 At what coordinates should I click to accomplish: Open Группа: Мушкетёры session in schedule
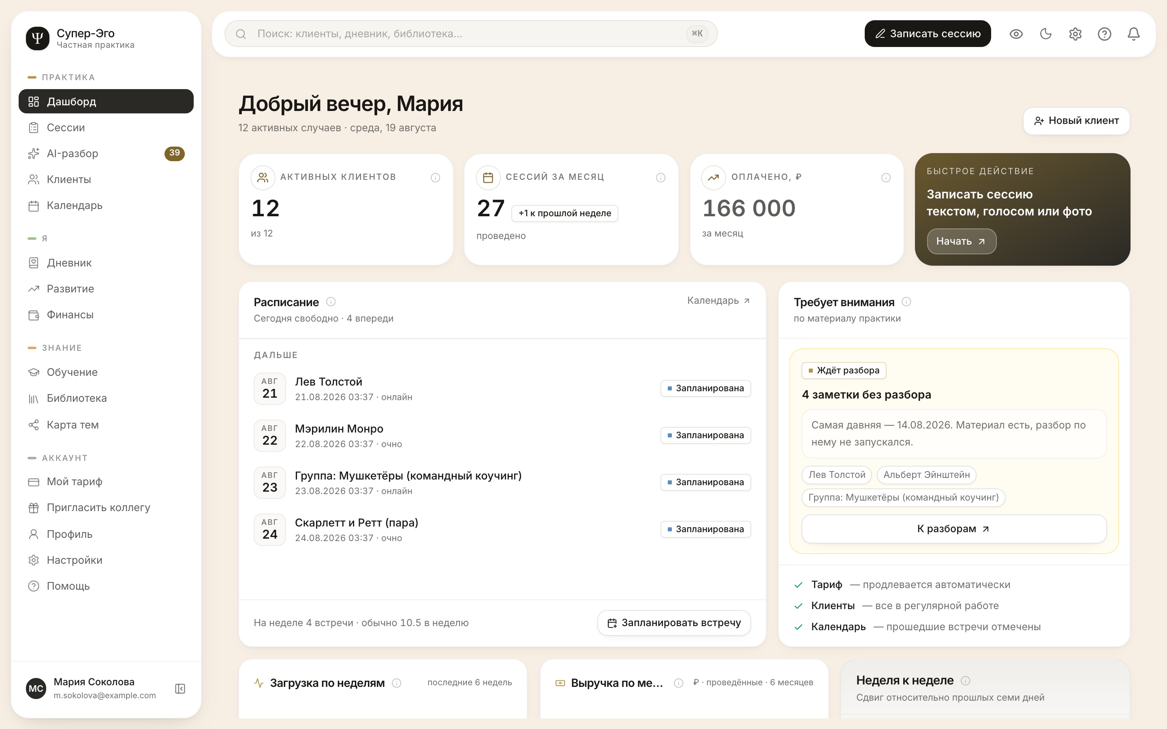click(502, 483)
